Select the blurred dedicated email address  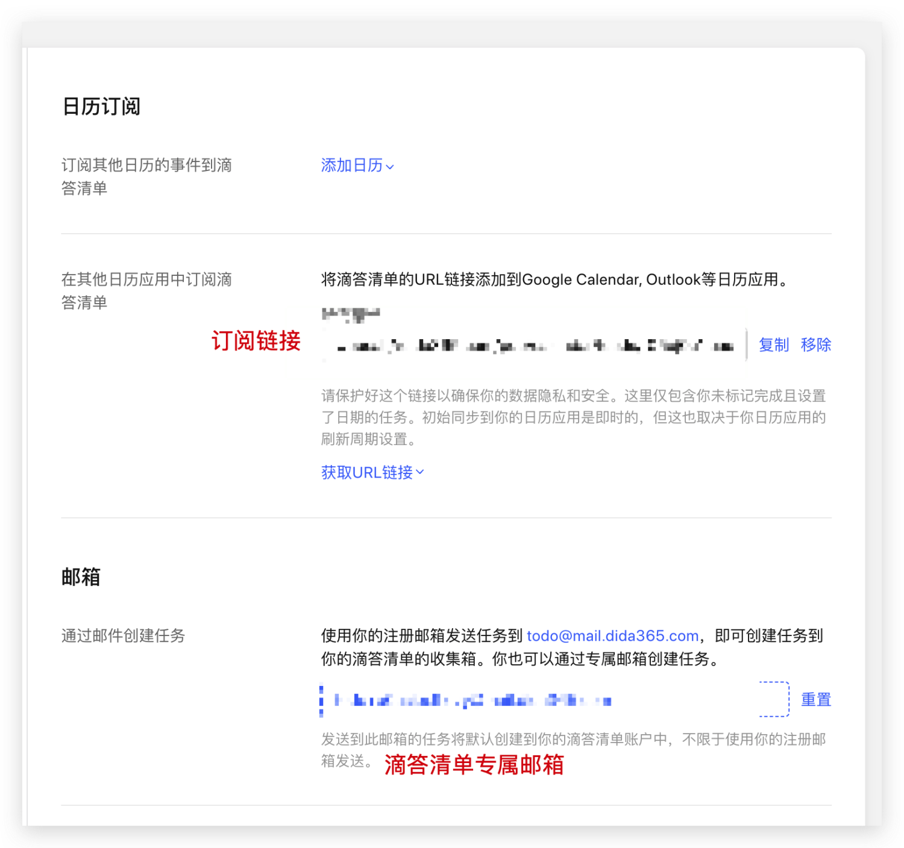[473, 700]
